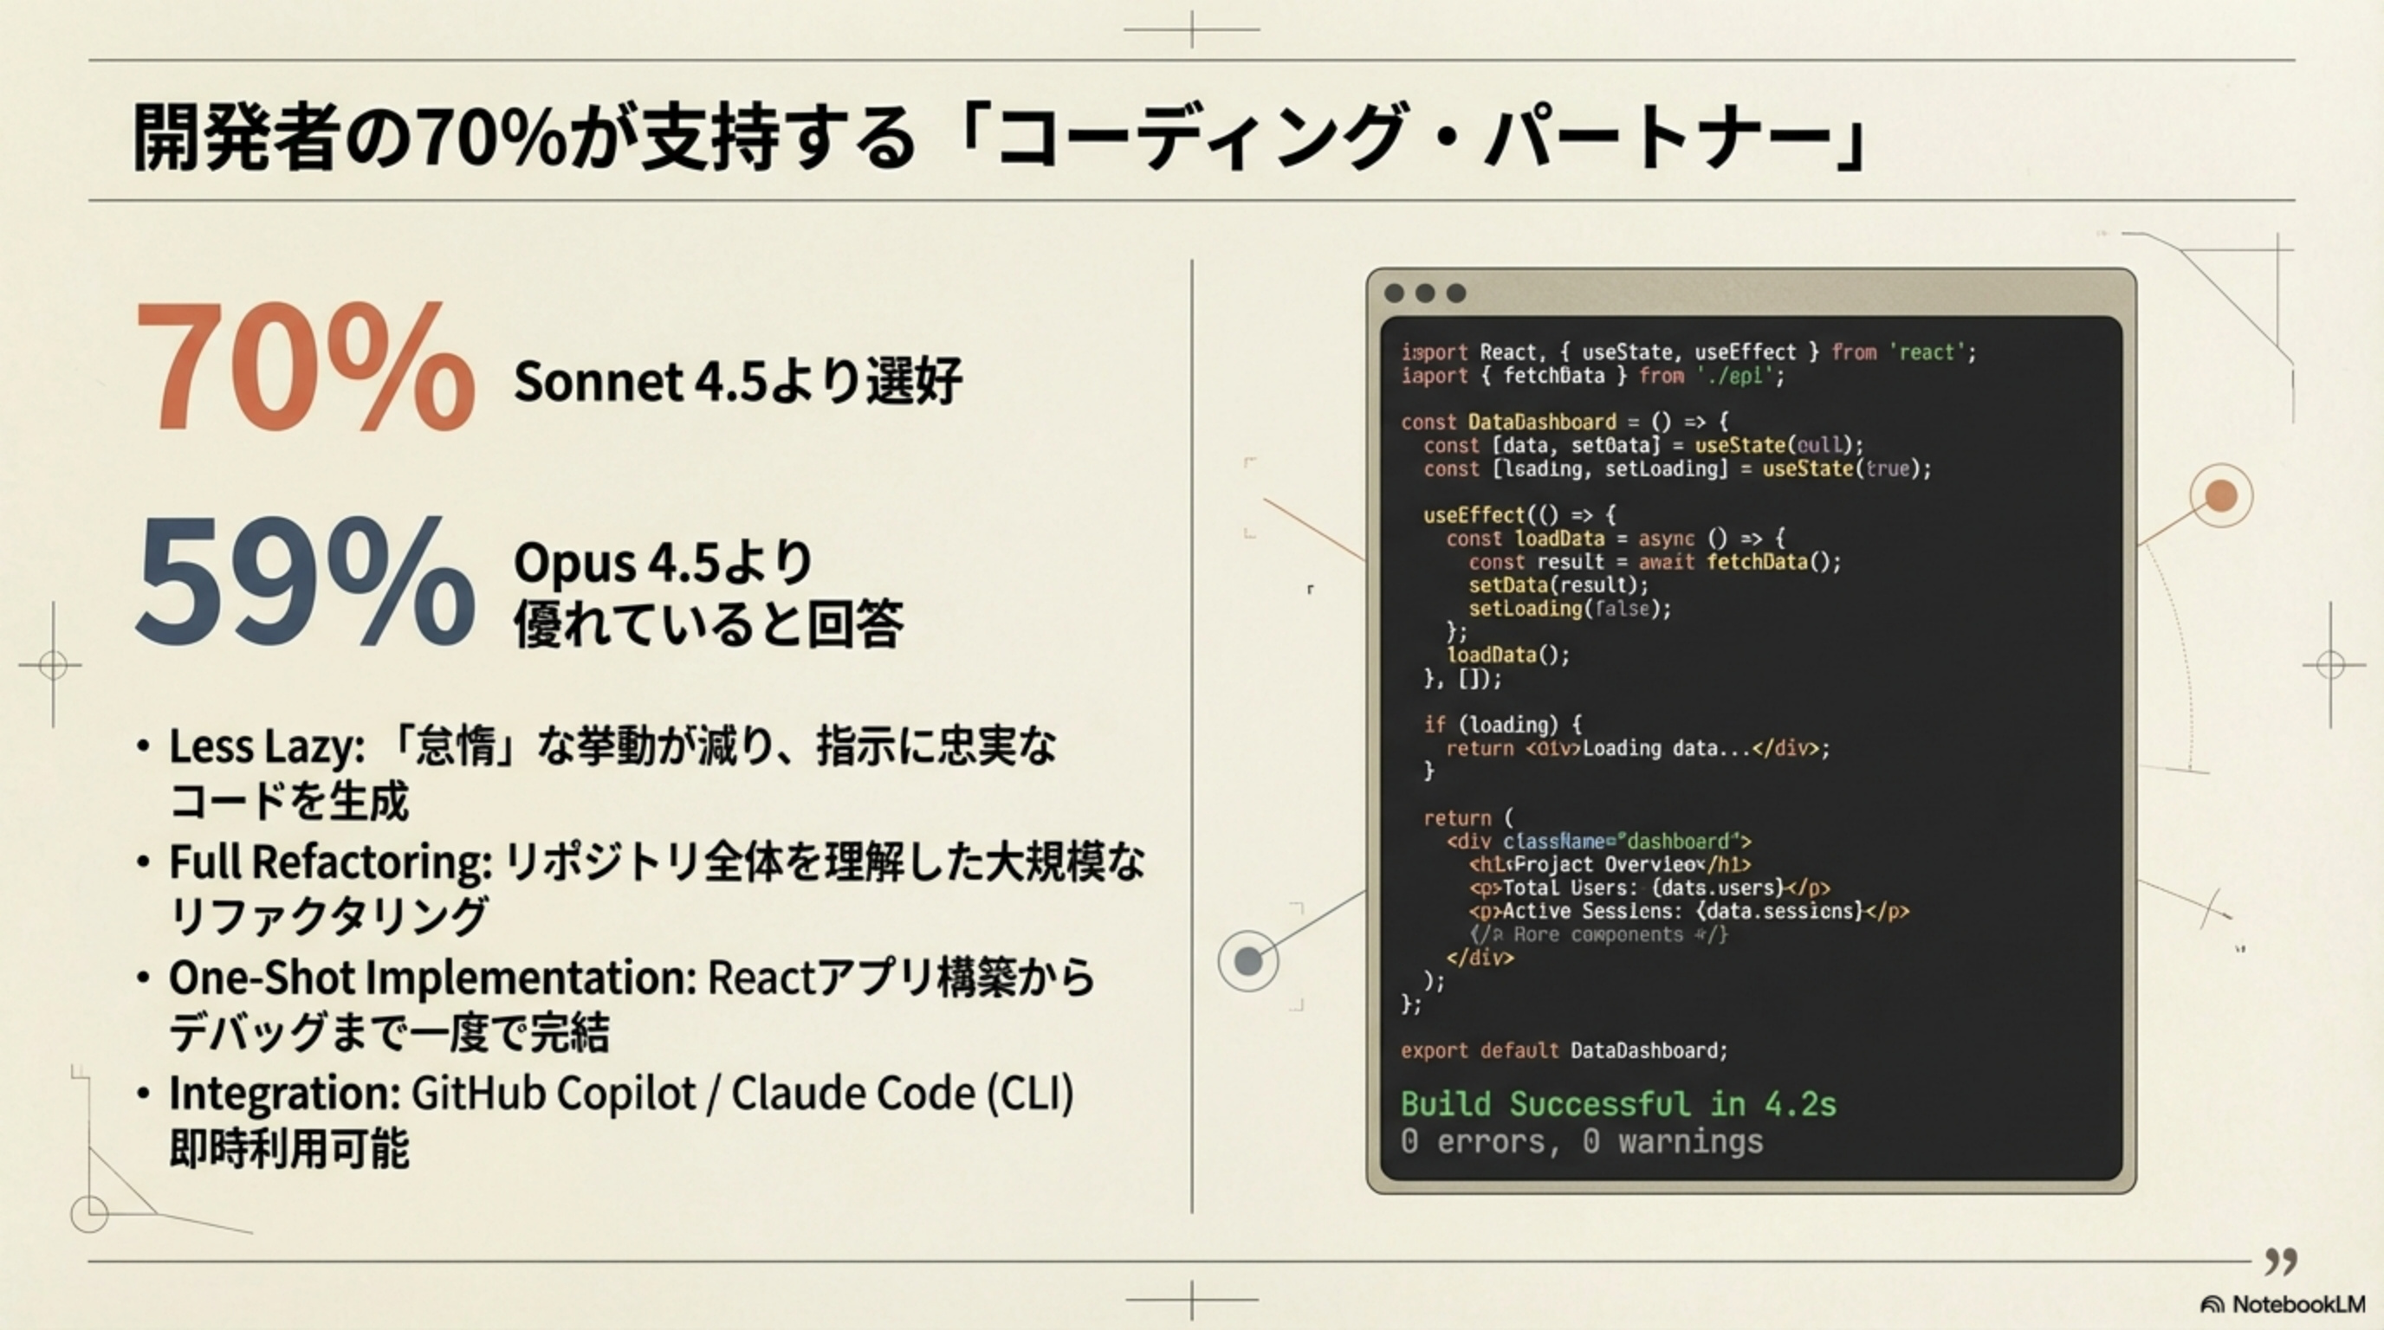2384x1330 pixels.
Task: Click the first dot in code window title bar
Action: pyautogui.click(x=1394, y=294)
